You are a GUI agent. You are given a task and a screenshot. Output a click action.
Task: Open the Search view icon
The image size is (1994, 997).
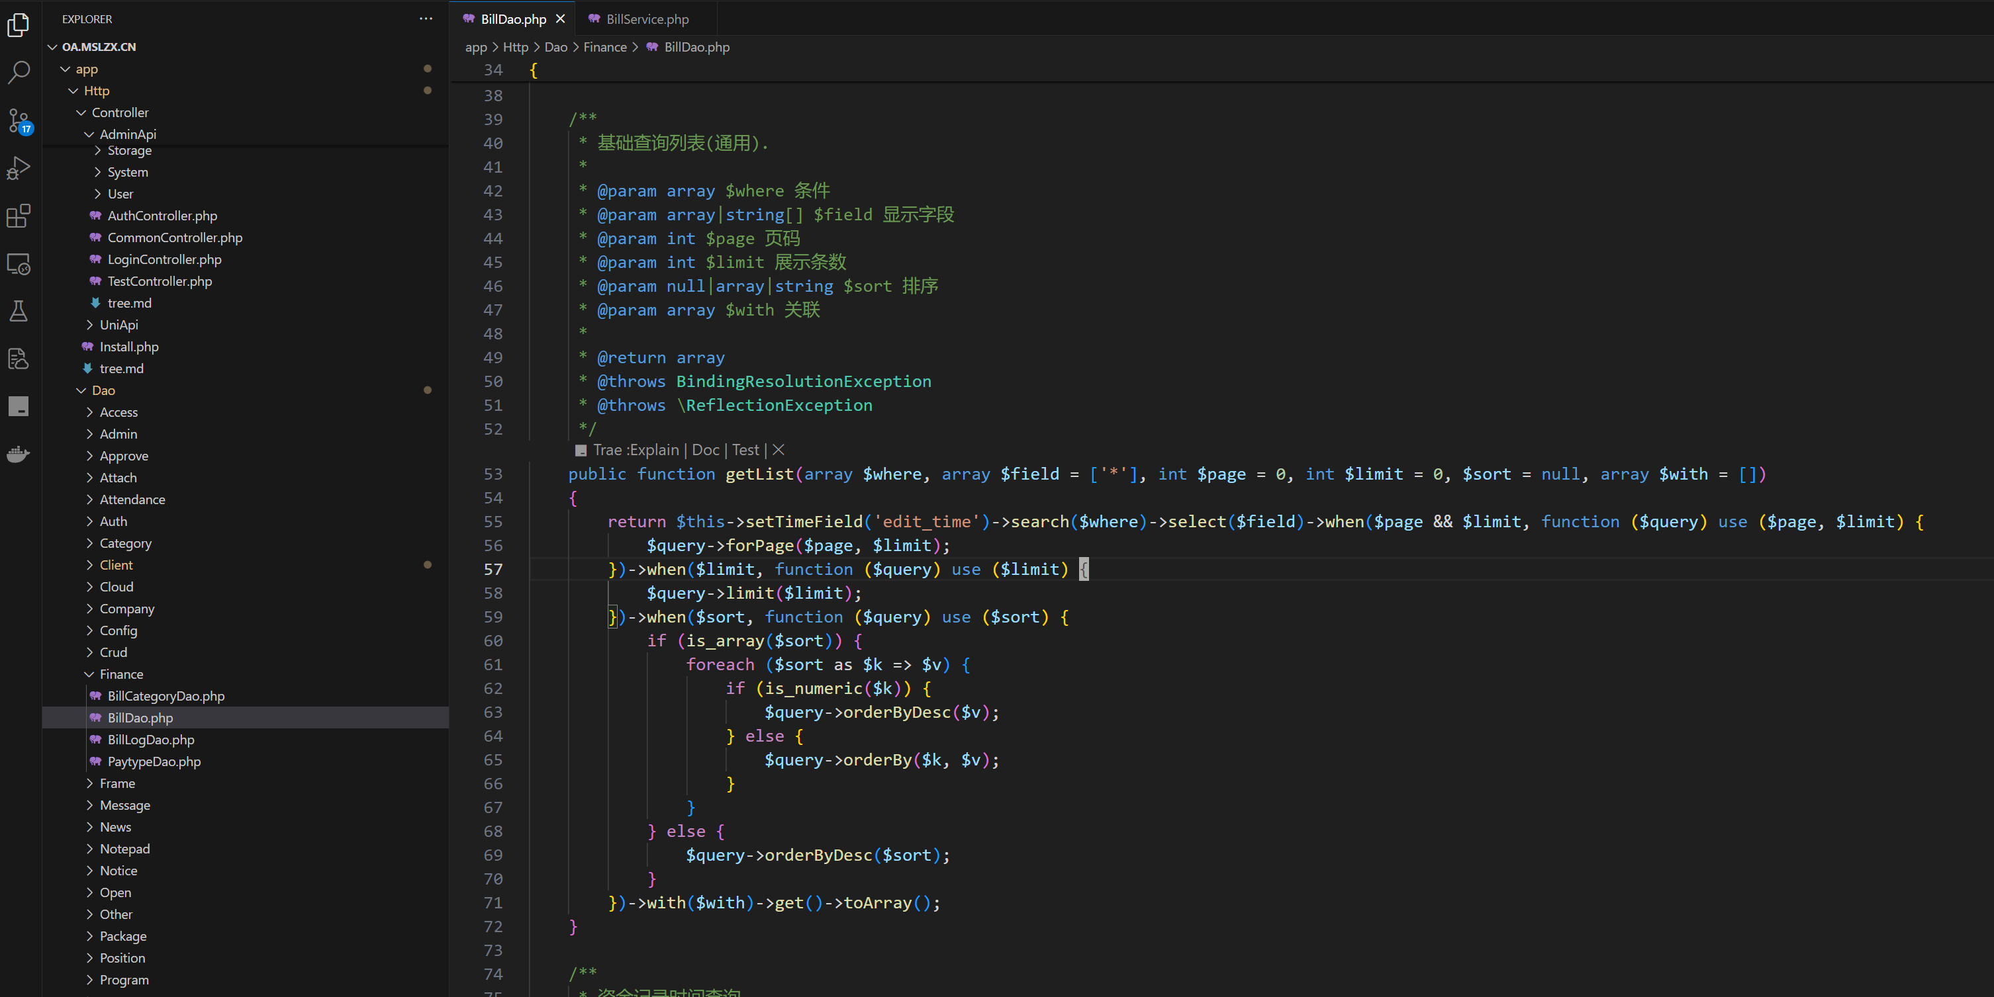pos(19,73)
